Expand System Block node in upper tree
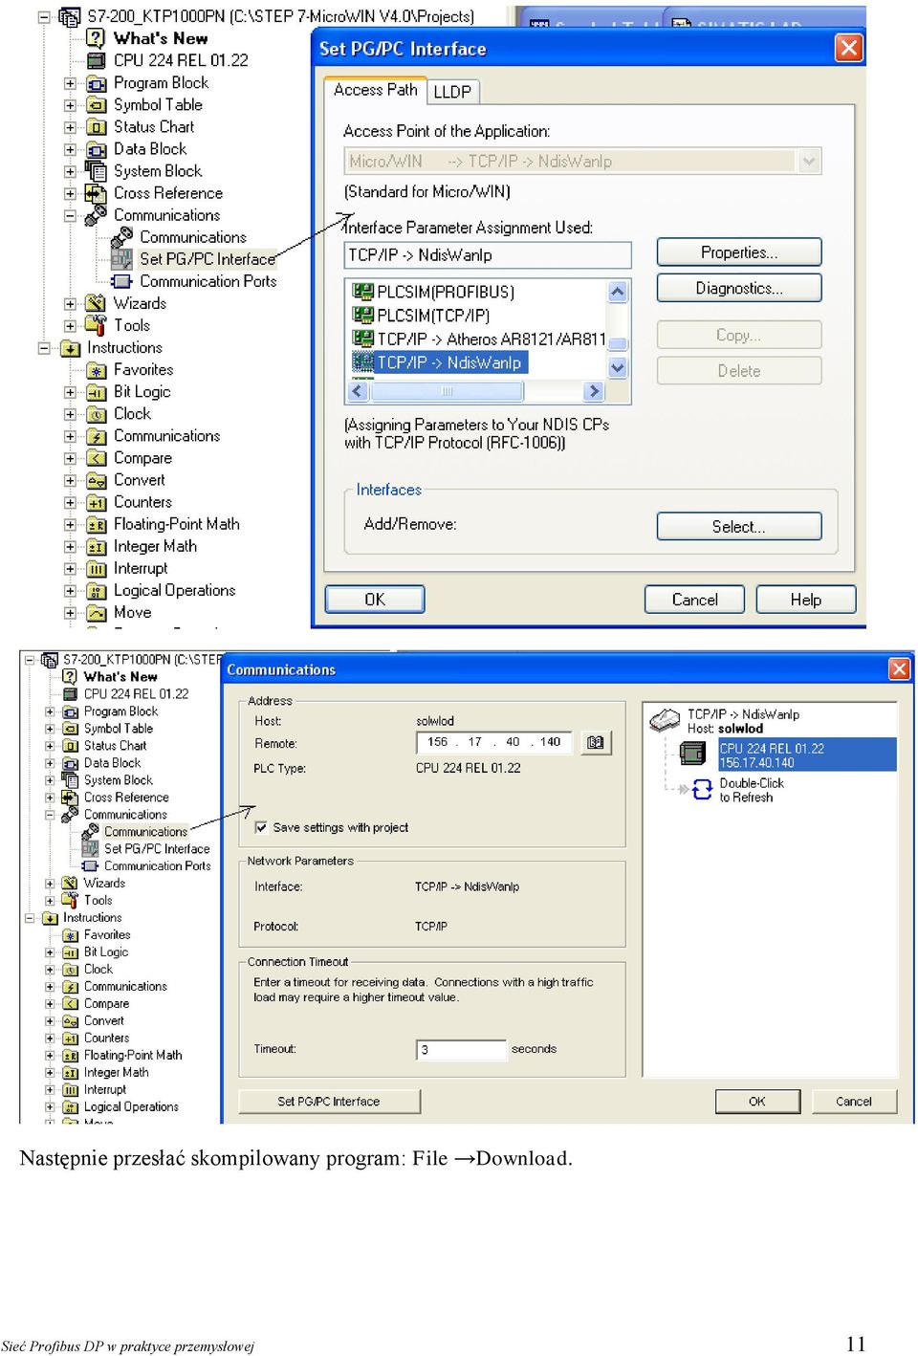Screen dimensions: 918x1356 point(70,171)
